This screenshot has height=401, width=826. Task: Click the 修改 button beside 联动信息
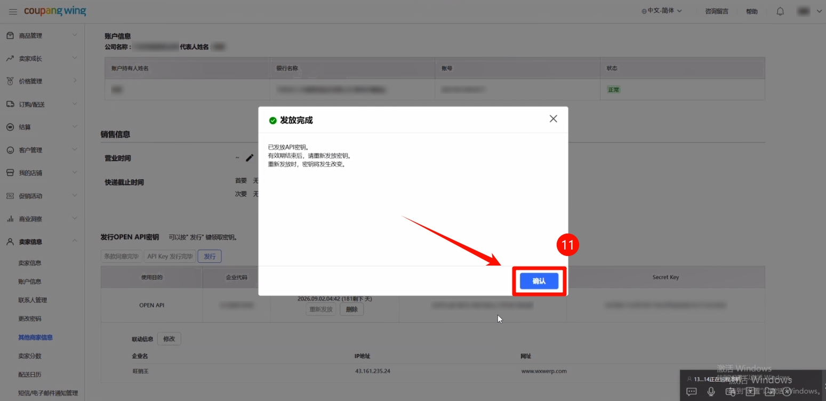(x=169, y=339)
